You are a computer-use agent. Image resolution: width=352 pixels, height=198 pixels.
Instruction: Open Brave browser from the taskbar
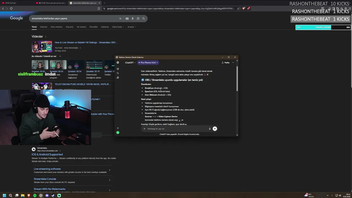pos(29,196)
